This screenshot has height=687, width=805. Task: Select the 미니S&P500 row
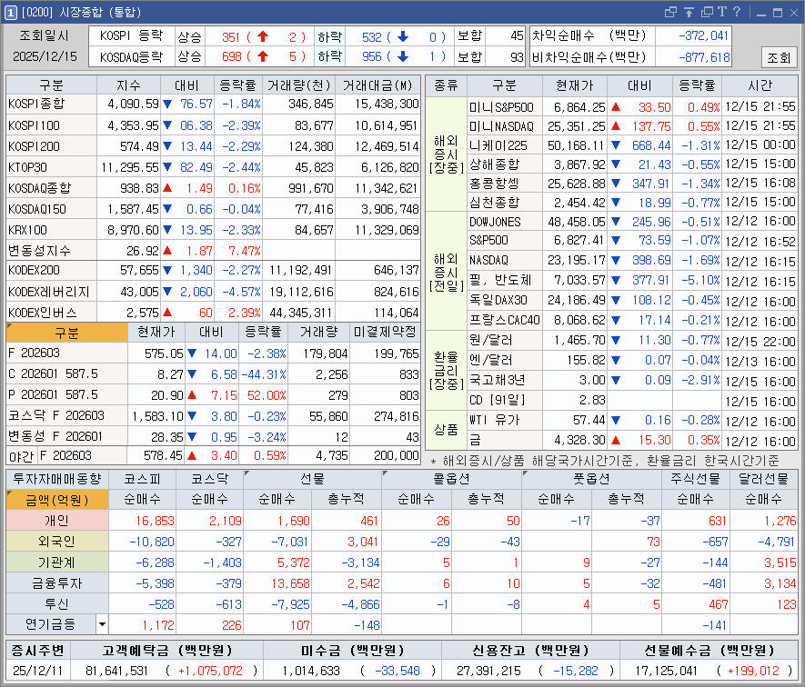(632, 107)
